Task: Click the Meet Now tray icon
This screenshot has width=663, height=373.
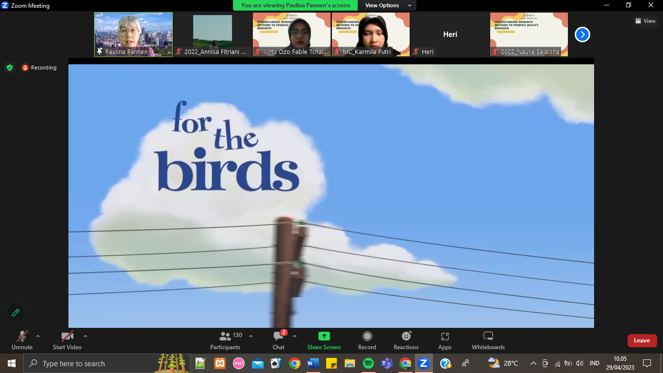Action: pyautogui.click(x=545, y=363)
